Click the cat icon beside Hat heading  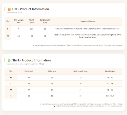point(9,9)
